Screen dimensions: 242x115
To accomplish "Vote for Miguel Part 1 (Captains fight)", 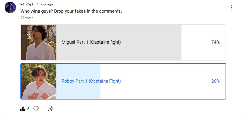I will [x=91, y=42].
